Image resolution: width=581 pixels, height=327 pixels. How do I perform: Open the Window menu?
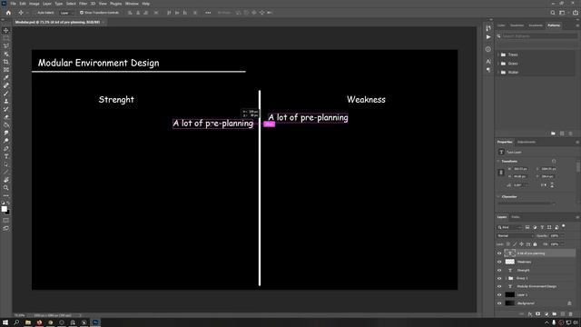[132, 4]
